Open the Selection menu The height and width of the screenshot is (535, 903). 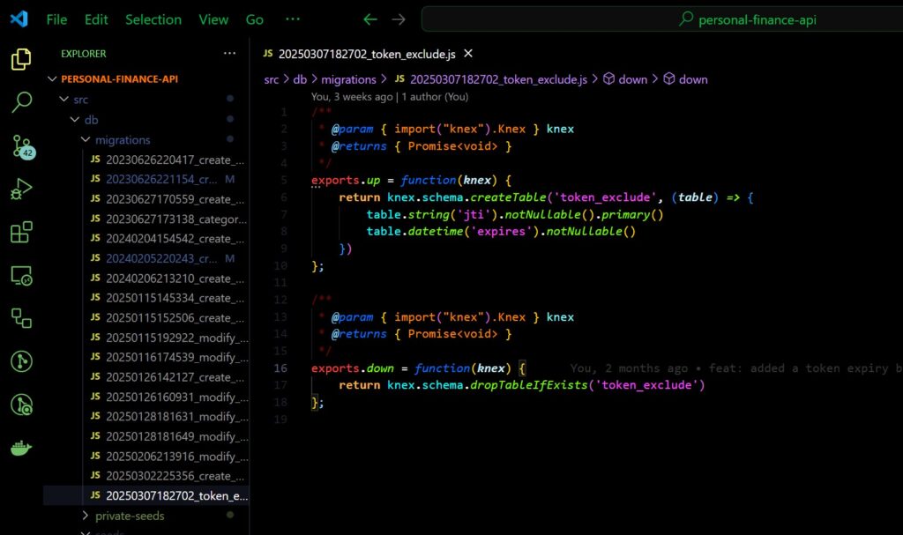point(153,19)
